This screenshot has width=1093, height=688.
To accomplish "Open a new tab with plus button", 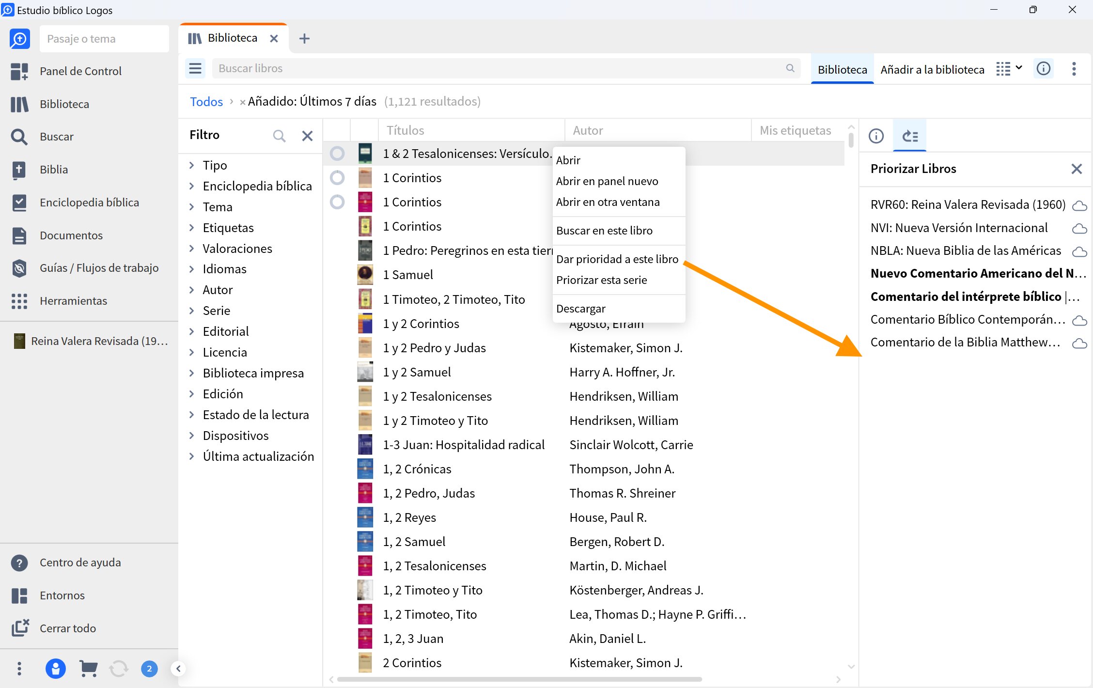I will coord(304,38).
